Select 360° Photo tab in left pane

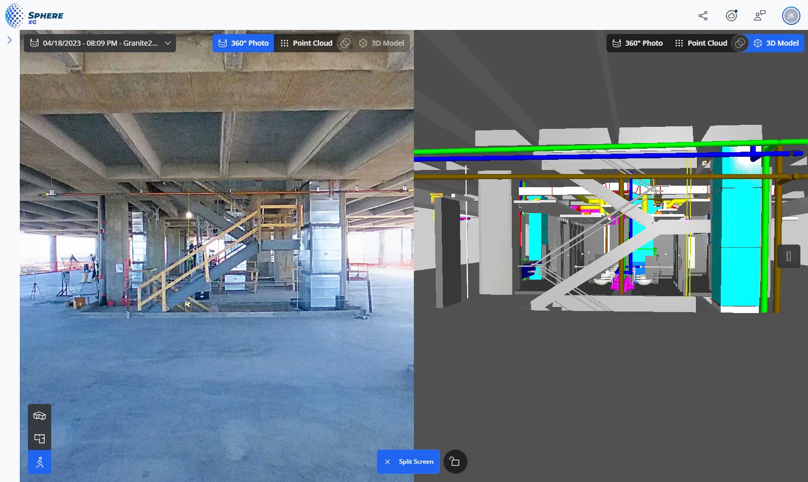243,43
